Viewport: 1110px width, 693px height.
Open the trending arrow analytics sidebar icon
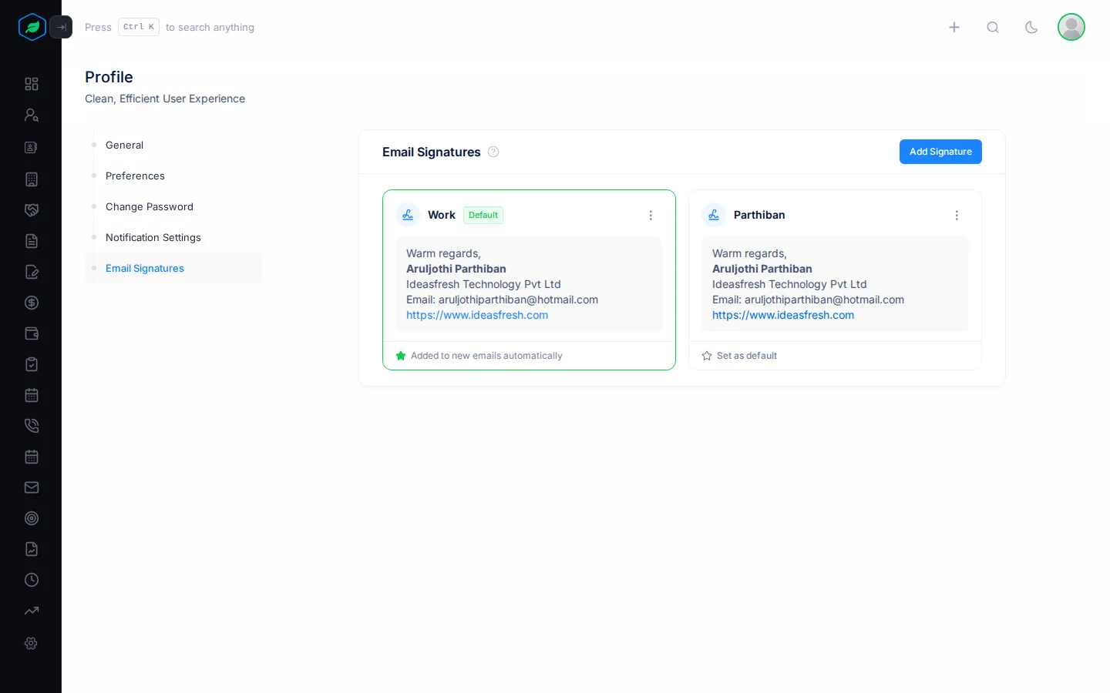[32, 611]
